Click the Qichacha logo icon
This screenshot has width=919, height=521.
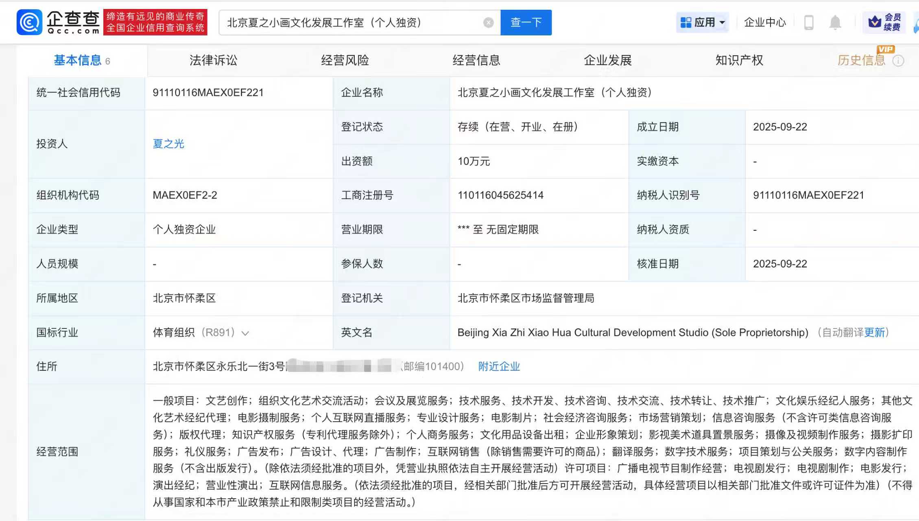click(29, 22)
